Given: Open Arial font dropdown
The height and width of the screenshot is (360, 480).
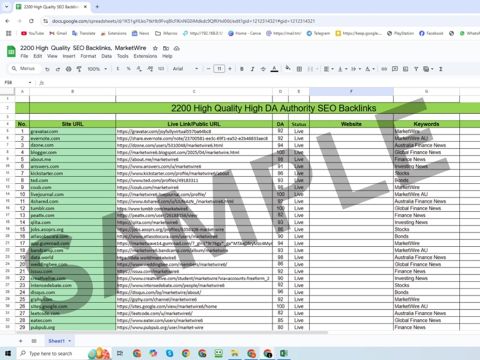Looking at the screenshot, I should 185,69.
